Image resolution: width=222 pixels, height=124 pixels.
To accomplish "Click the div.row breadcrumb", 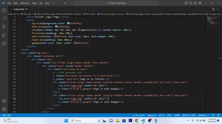I will (26, 14).
